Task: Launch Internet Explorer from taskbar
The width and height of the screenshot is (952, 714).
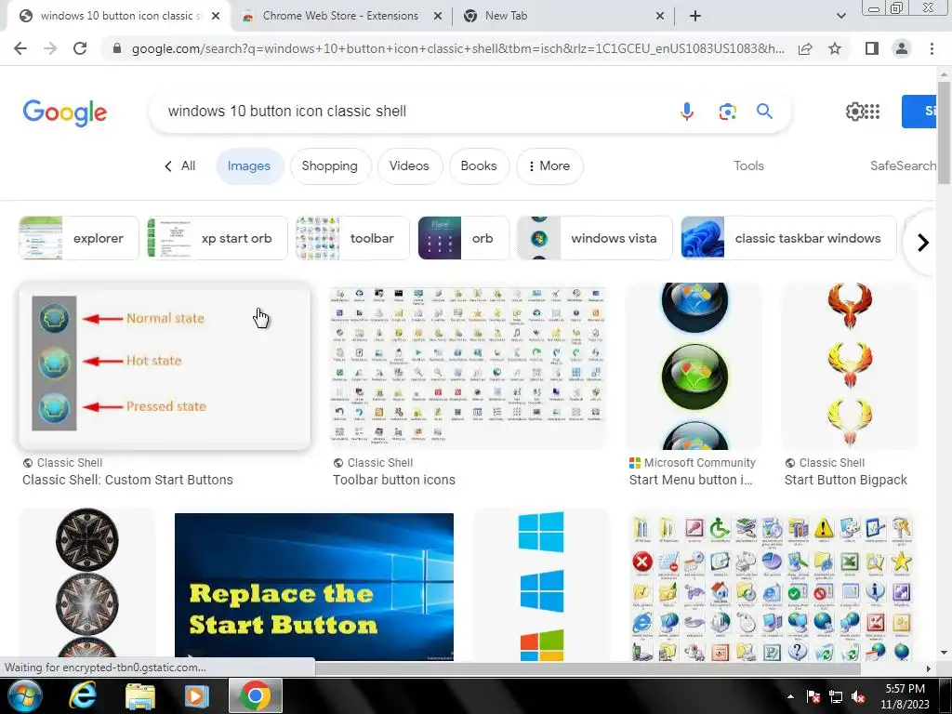Action: point(83,695)
